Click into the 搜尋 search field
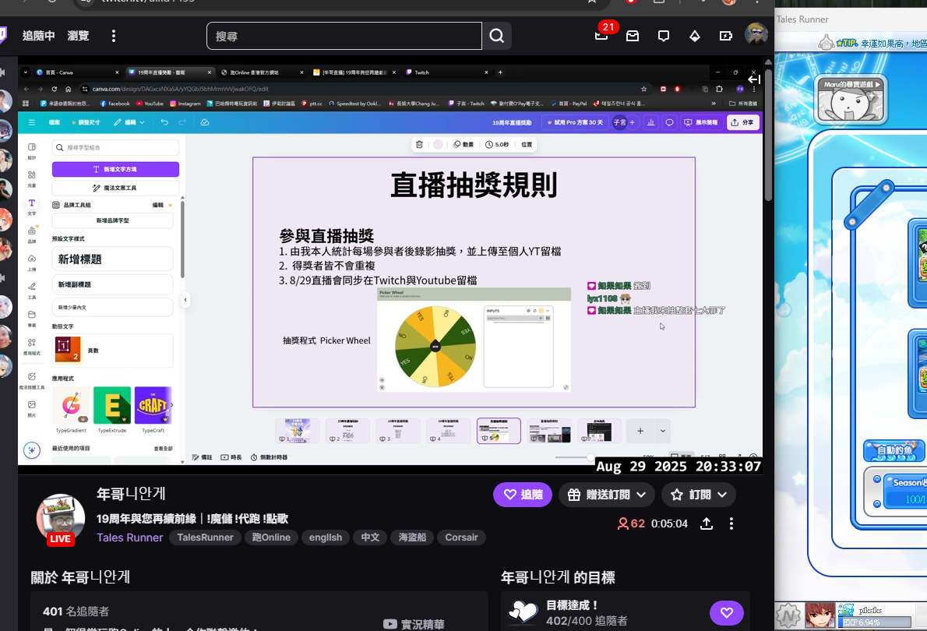Image resolution: width=927 pixels, height=631 pixels. click(344, 36)
